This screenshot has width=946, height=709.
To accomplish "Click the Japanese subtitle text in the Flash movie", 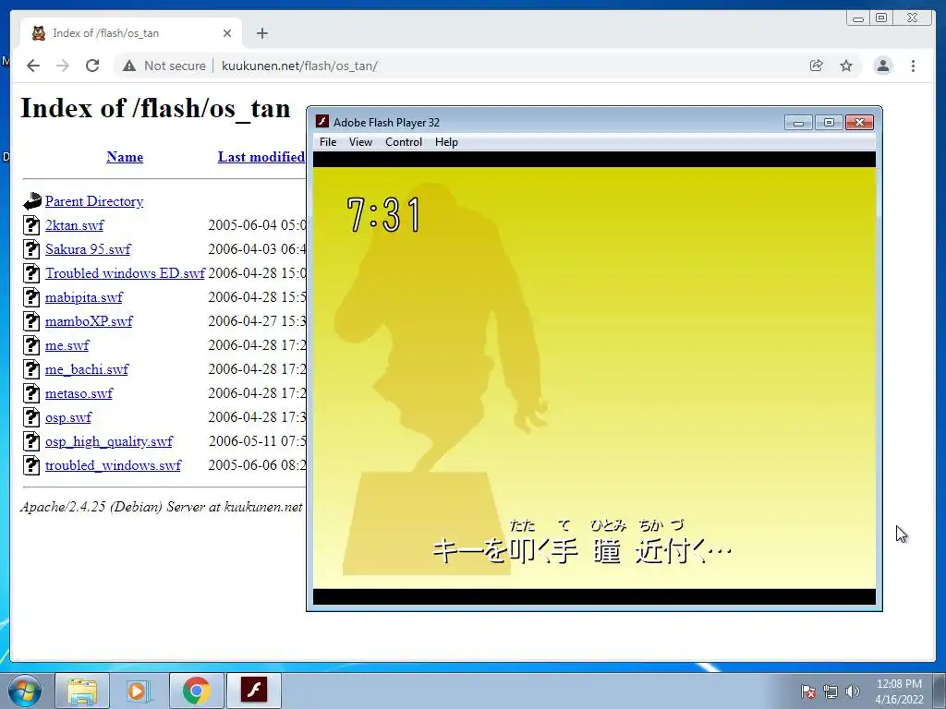I will (582, 543).
